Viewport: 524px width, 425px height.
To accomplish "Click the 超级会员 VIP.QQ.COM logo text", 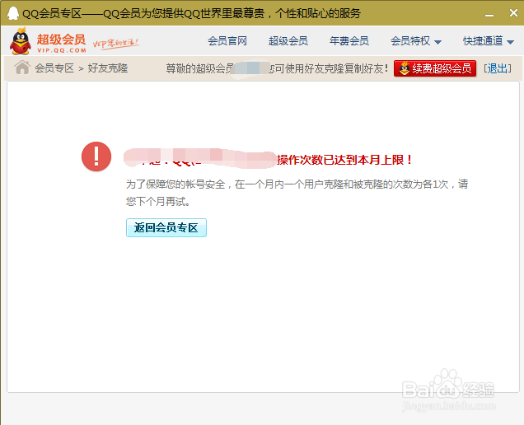I will 62,43.
